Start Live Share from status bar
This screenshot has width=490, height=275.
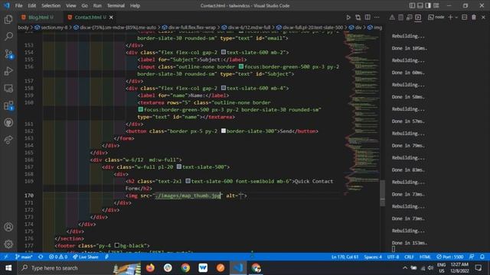click(86, 257)
